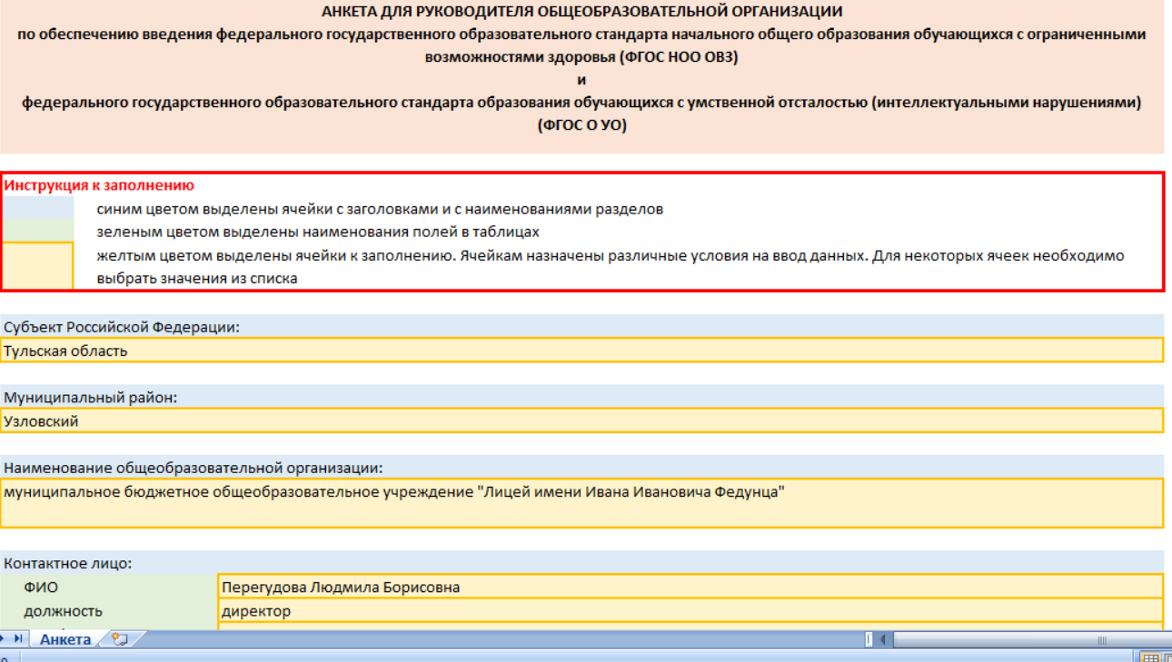Select the директор position cell

(x=690, y=611)
